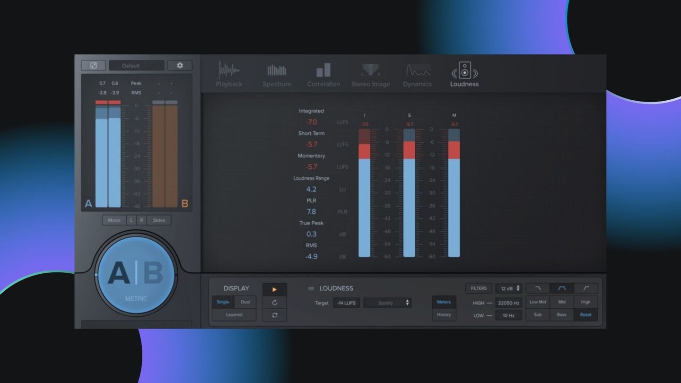Click the blue A channel level meter

point(108,154)
